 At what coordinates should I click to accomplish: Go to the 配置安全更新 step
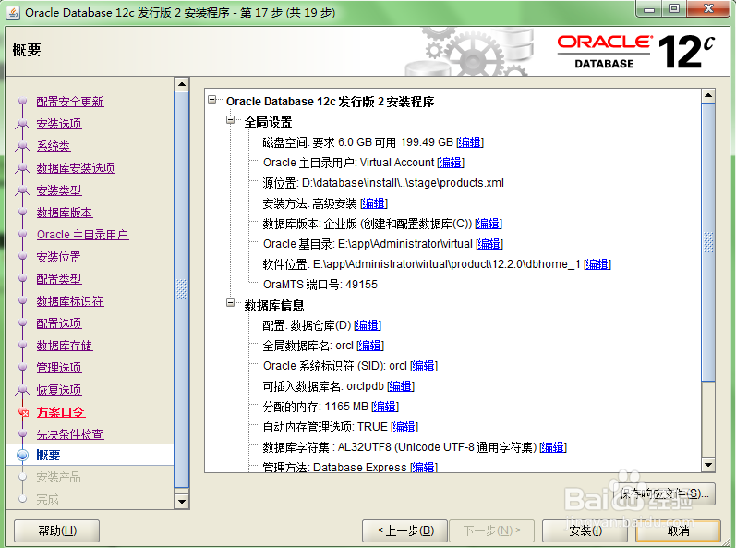pyautogui.click(x=70, y=102)
